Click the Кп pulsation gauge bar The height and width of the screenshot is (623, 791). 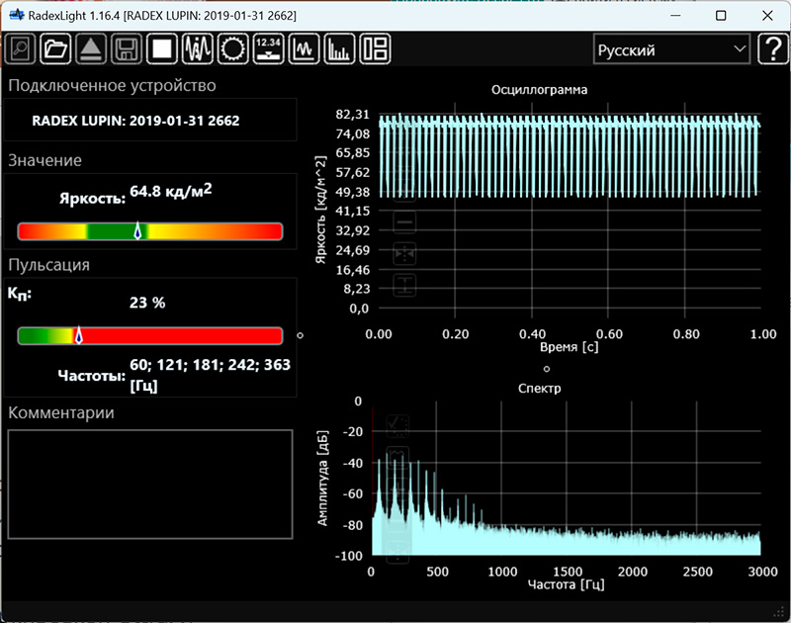tap(150, 336)
